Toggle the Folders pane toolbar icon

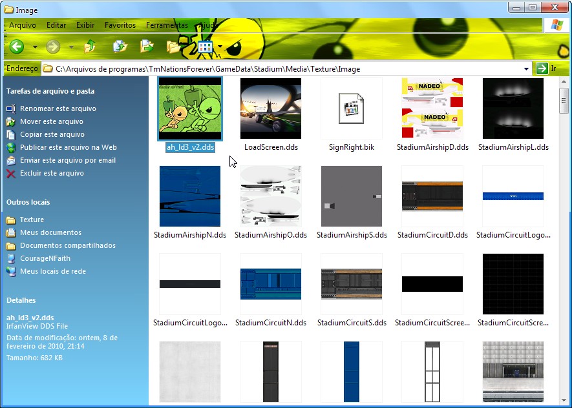(174, 46)
